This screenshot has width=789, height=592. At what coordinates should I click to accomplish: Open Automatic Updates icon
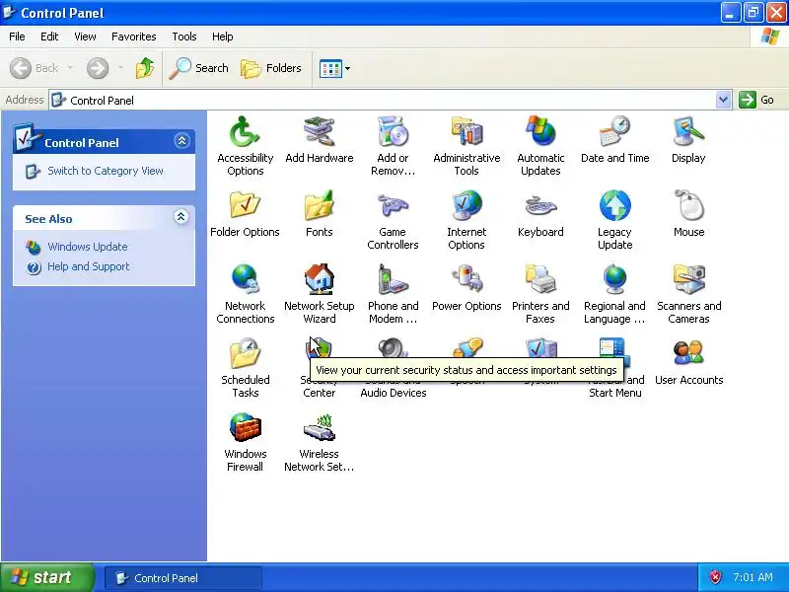[540, 132]
